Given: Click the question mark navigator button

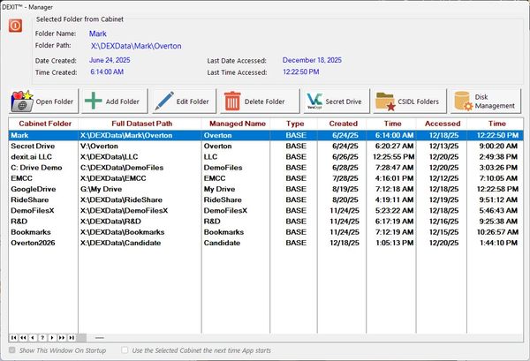Looking at the screenshot, I should pos(42,337).
